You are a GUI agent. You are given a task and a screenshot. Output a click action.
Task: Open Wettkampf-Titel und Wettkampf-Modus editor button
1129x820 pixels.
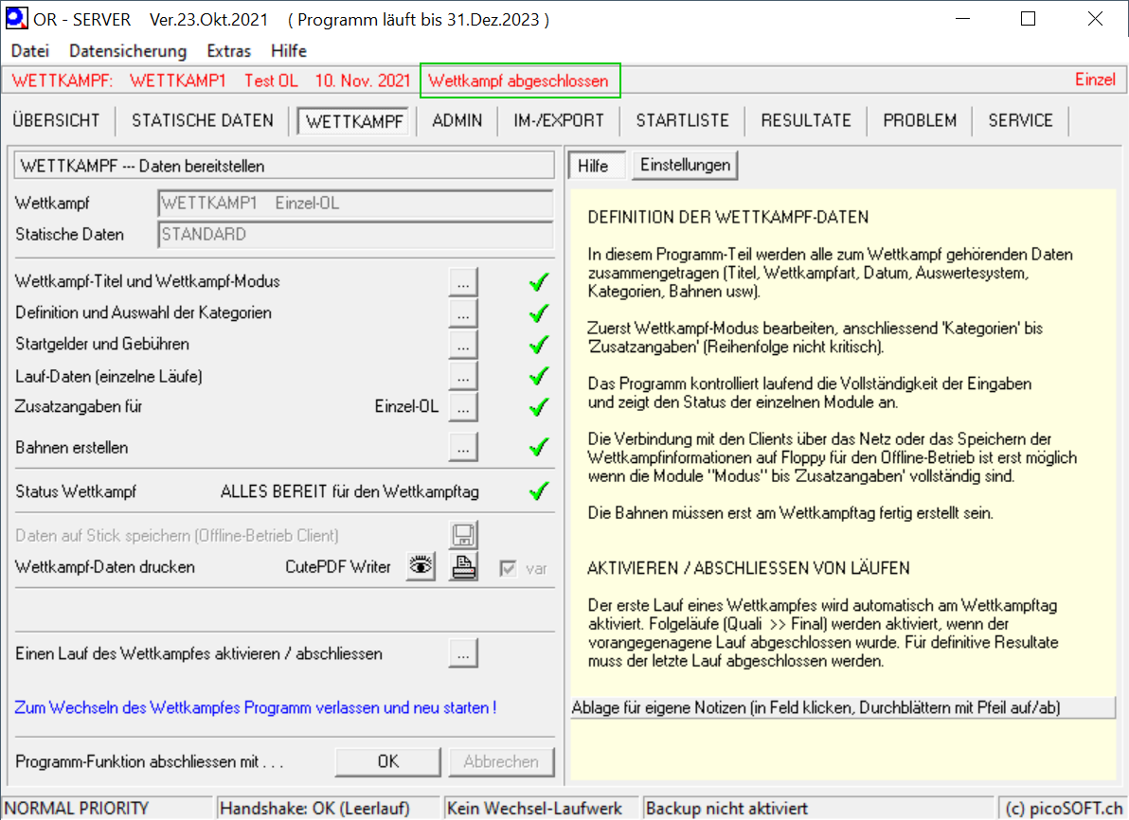(x=462, y=282)
